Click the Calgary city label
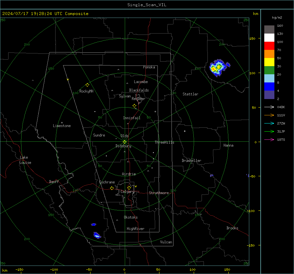 [x=127, y=192]
